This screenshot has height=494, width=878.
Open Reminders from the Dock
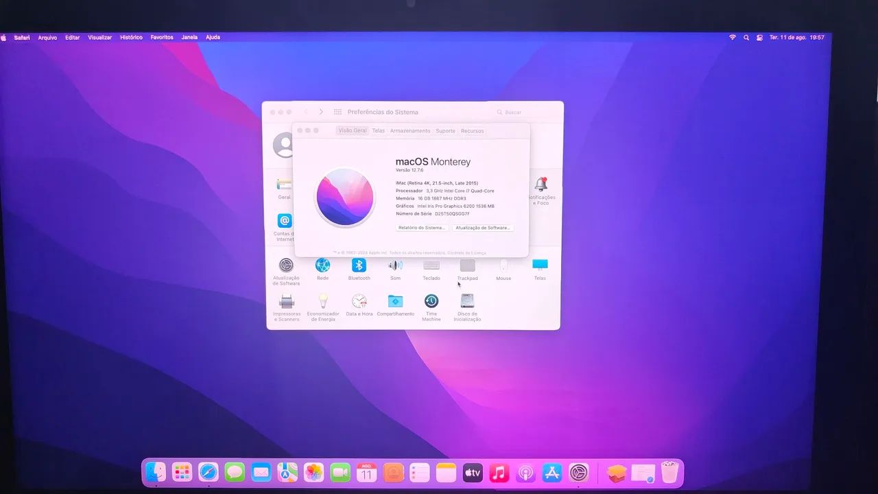click(x=420, y=472)
